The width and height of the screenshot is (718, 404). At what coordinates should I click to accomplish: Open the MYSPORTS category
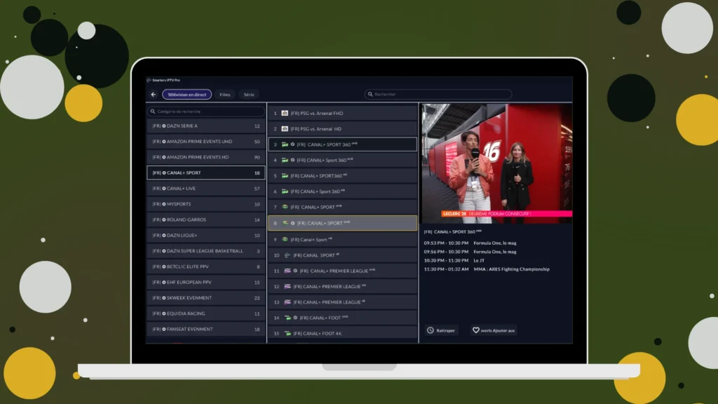coord(205,204)
